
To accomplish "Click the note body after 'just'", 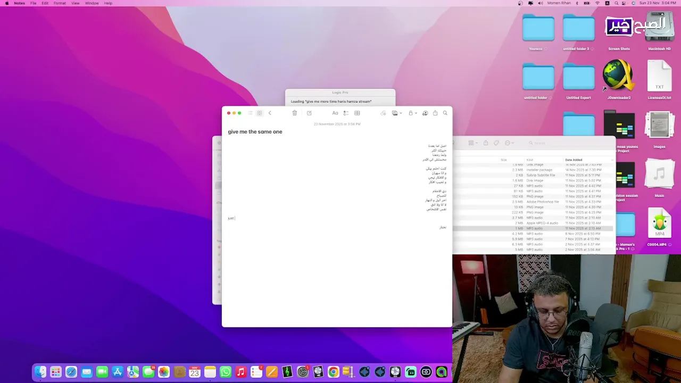I will pos(235,218).
